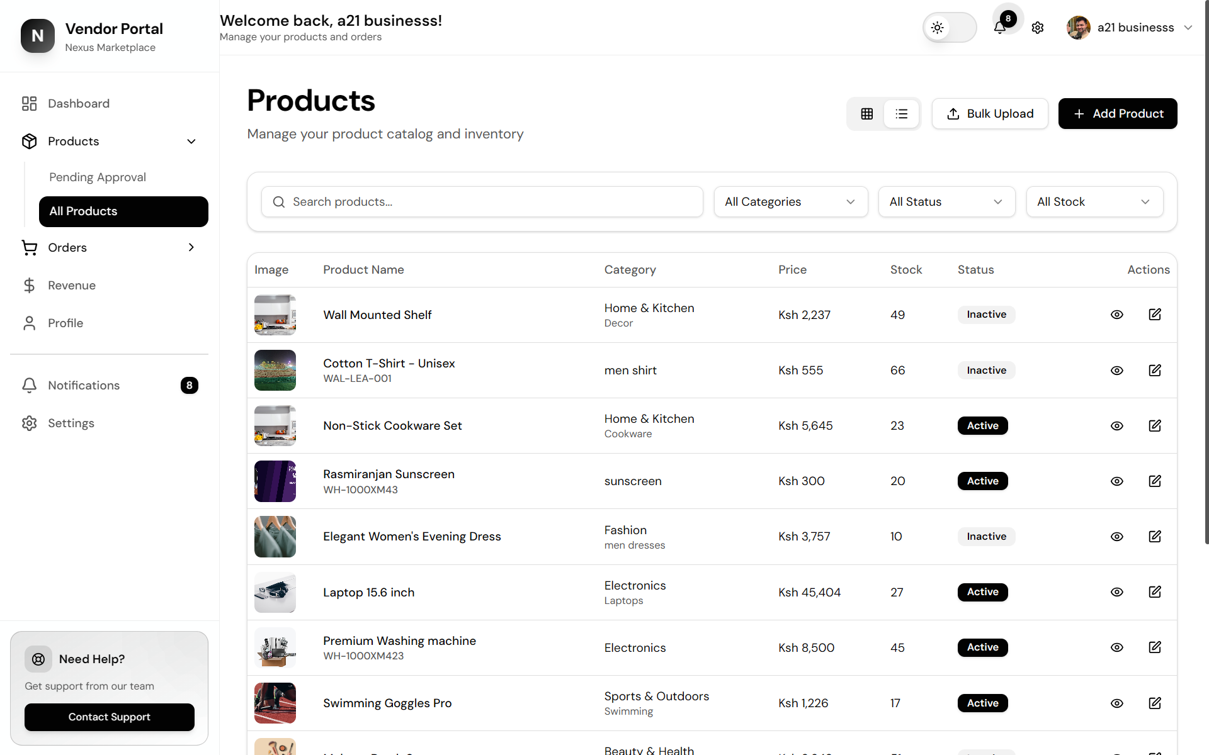Open the Revenue page

click(110, 286)
